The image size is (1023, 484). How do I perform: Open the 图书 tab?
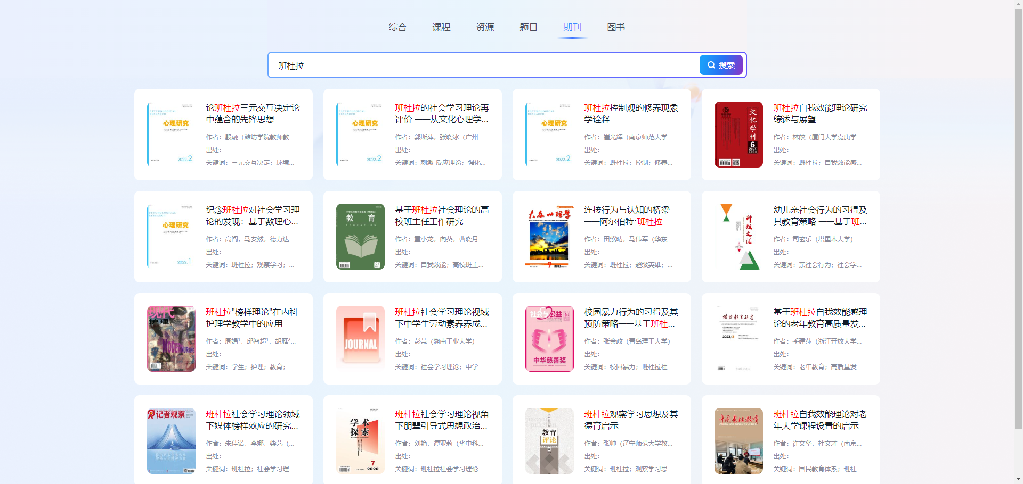(x=616, y=27)
